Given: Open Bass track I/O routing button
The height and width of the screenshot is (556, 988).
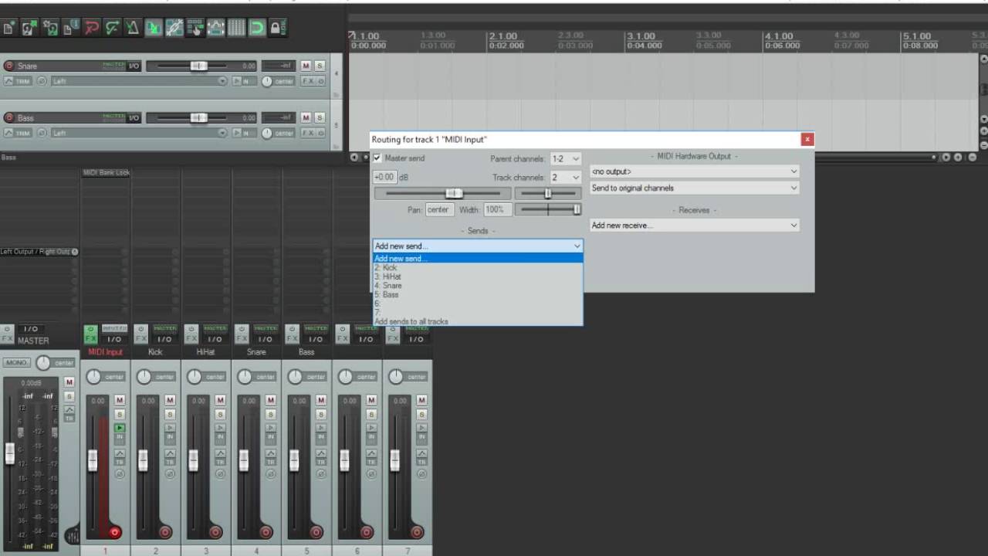Looking at the screenshot, I should [134, 117].
